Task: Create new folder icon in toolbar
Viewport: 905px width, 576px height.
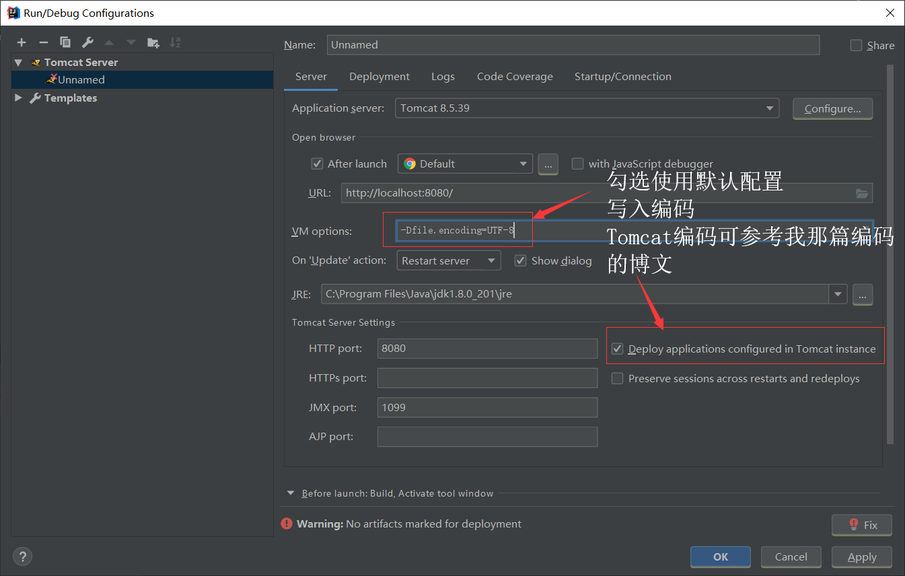Action: (x=153, y=42)
